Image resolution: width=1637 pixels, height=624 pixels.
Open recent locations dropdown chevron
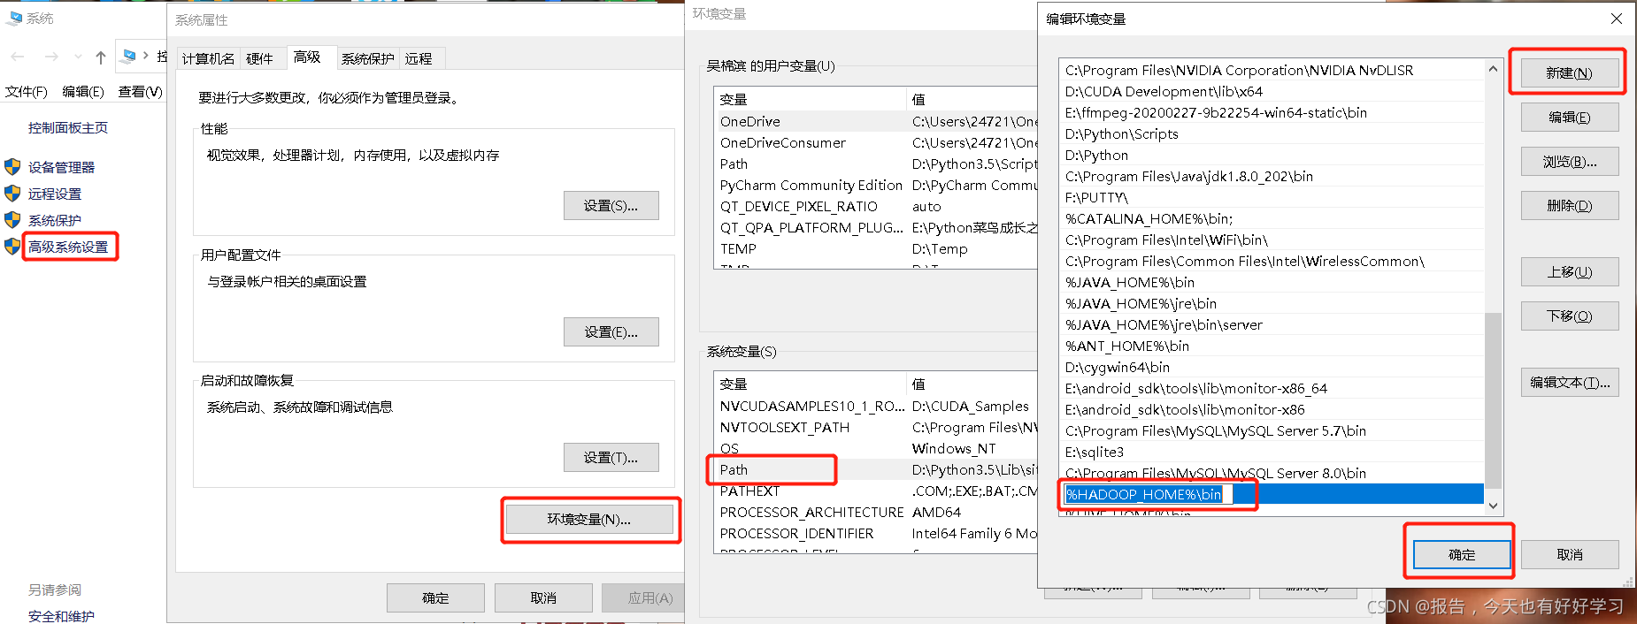(78, 57)
